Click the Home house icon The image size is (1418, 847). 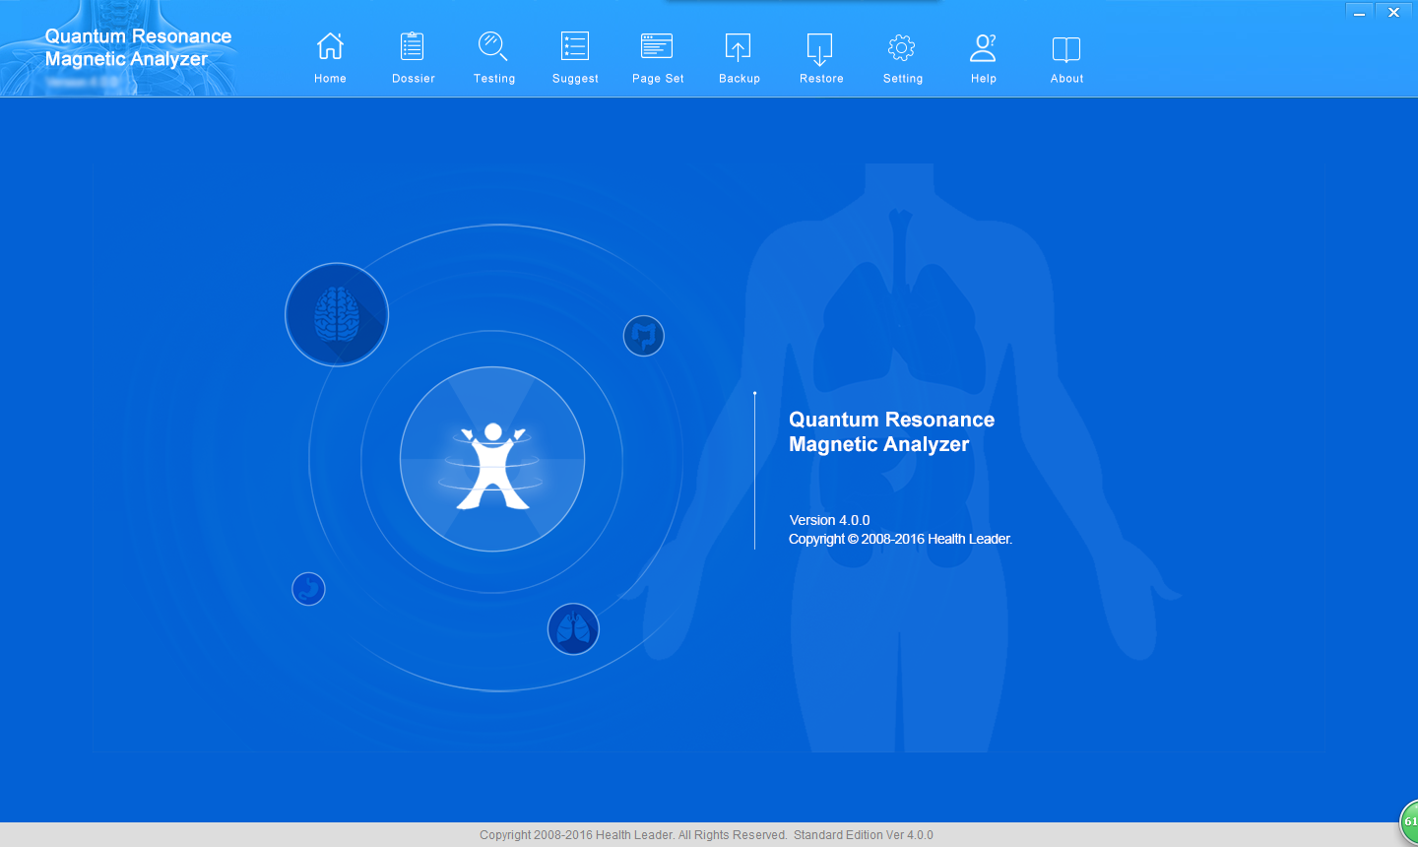click(x=330, y=47)
